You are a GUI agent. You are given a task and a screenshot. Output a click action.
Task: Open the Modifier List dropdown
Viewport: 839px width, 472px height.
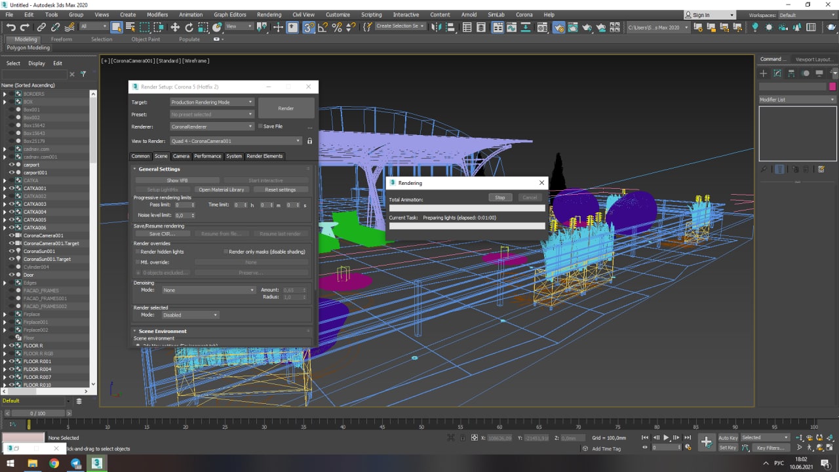click(x=797, y=100)
